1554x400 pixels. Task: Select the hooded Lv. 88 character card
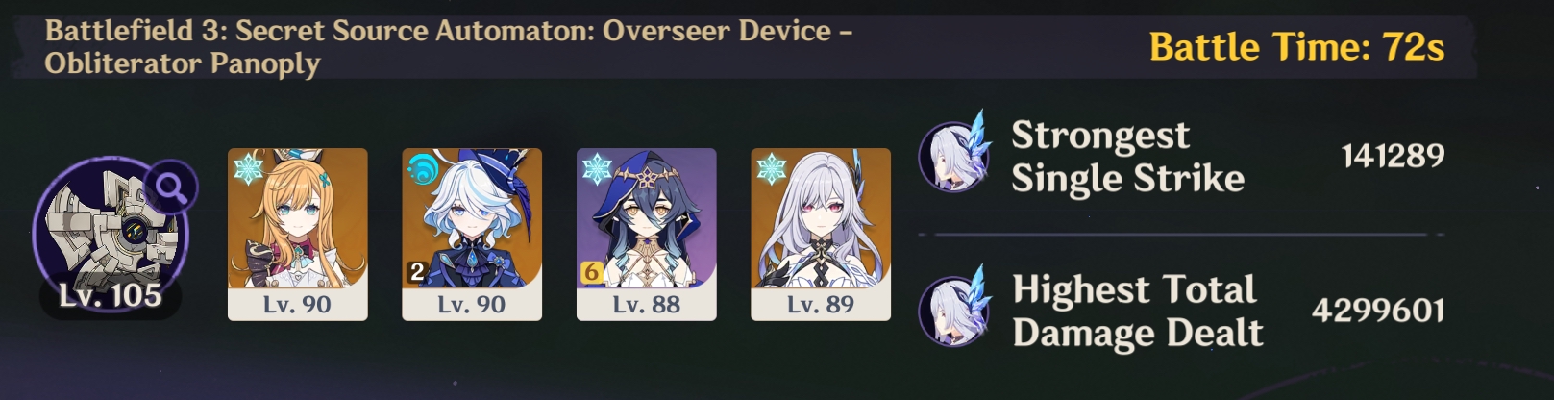[647, 234]
